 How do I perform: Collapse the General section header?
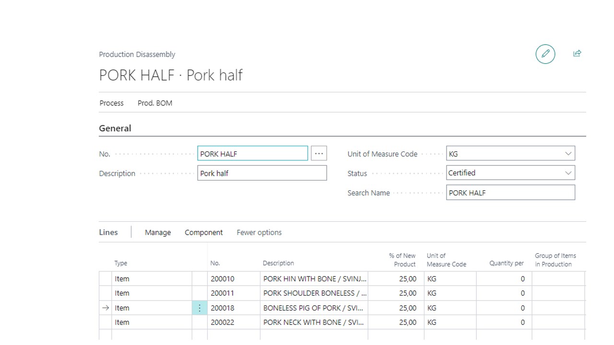[115, 128]
